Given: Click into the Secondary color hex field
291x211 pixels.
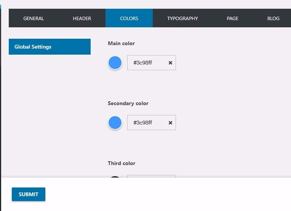Looking at the screenshot, I should 147,123.
